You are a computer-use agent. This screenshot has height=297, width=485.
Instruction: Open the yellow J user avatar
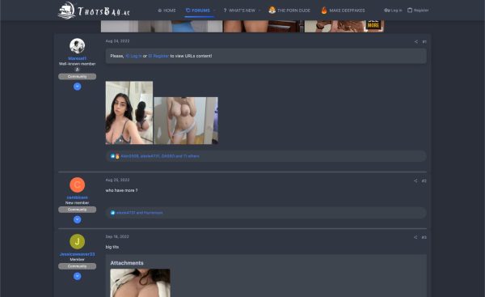tap(78, 241)
